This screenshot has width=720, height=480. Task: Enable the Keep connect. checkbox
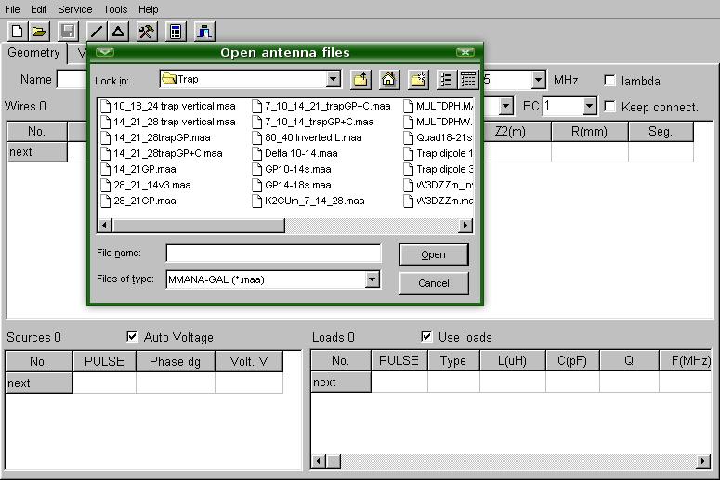coord(610,107)
